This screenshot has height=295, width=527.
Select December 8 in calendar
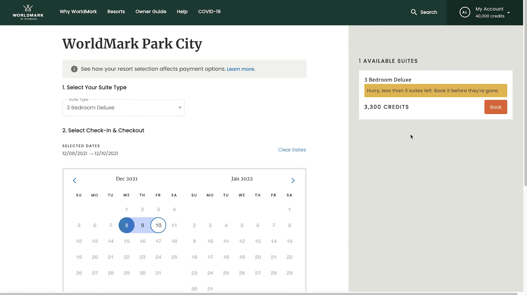point(127,225)
